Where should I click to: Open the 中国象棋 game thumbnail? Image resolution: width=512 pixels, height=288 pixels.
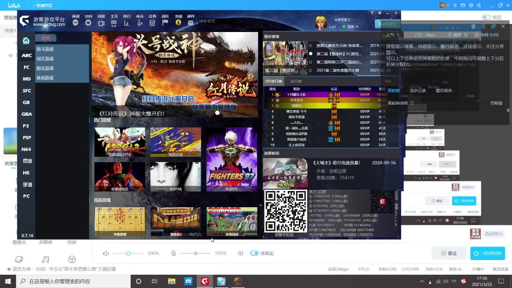pos(120,222)
